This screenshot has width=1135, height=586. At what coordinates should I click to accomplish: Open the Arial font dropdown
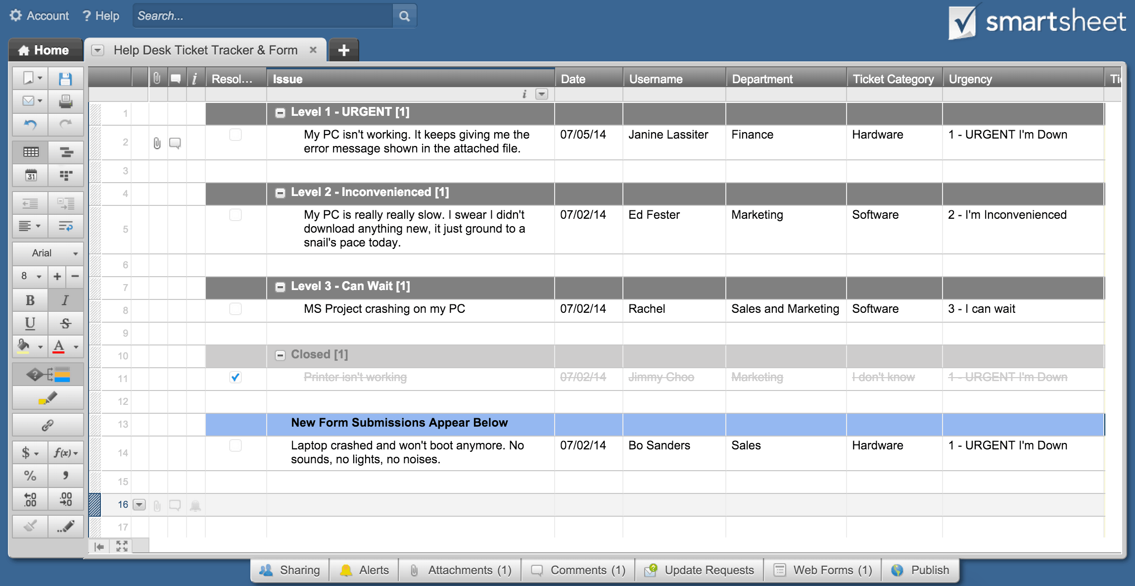point(47,253)
